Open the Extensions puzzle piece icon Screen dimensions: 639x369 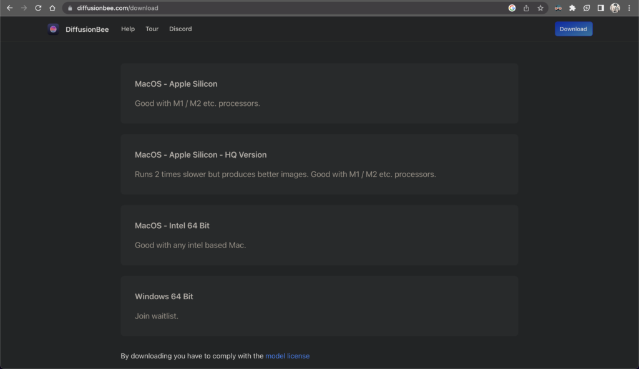pos(572,8)
